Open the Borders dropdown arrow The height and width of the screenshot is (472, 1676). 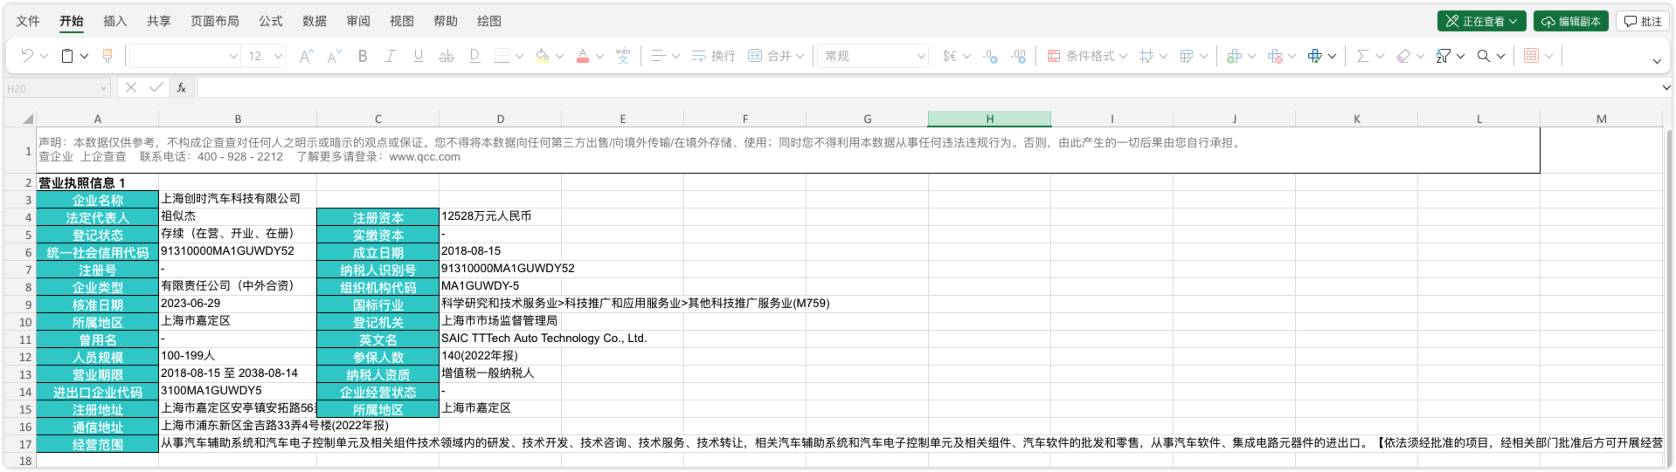519,56
